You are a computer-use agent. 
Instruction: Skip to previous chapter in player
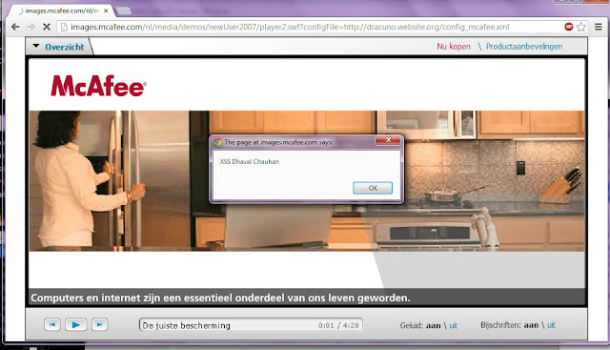pos(52,324)
